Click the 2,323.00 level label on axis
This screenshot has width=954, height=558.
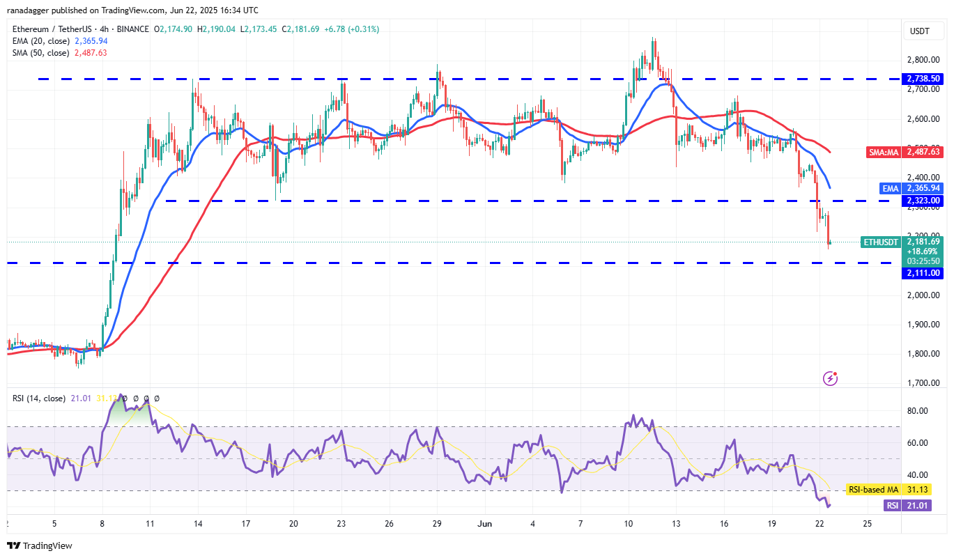click(924, 201)
